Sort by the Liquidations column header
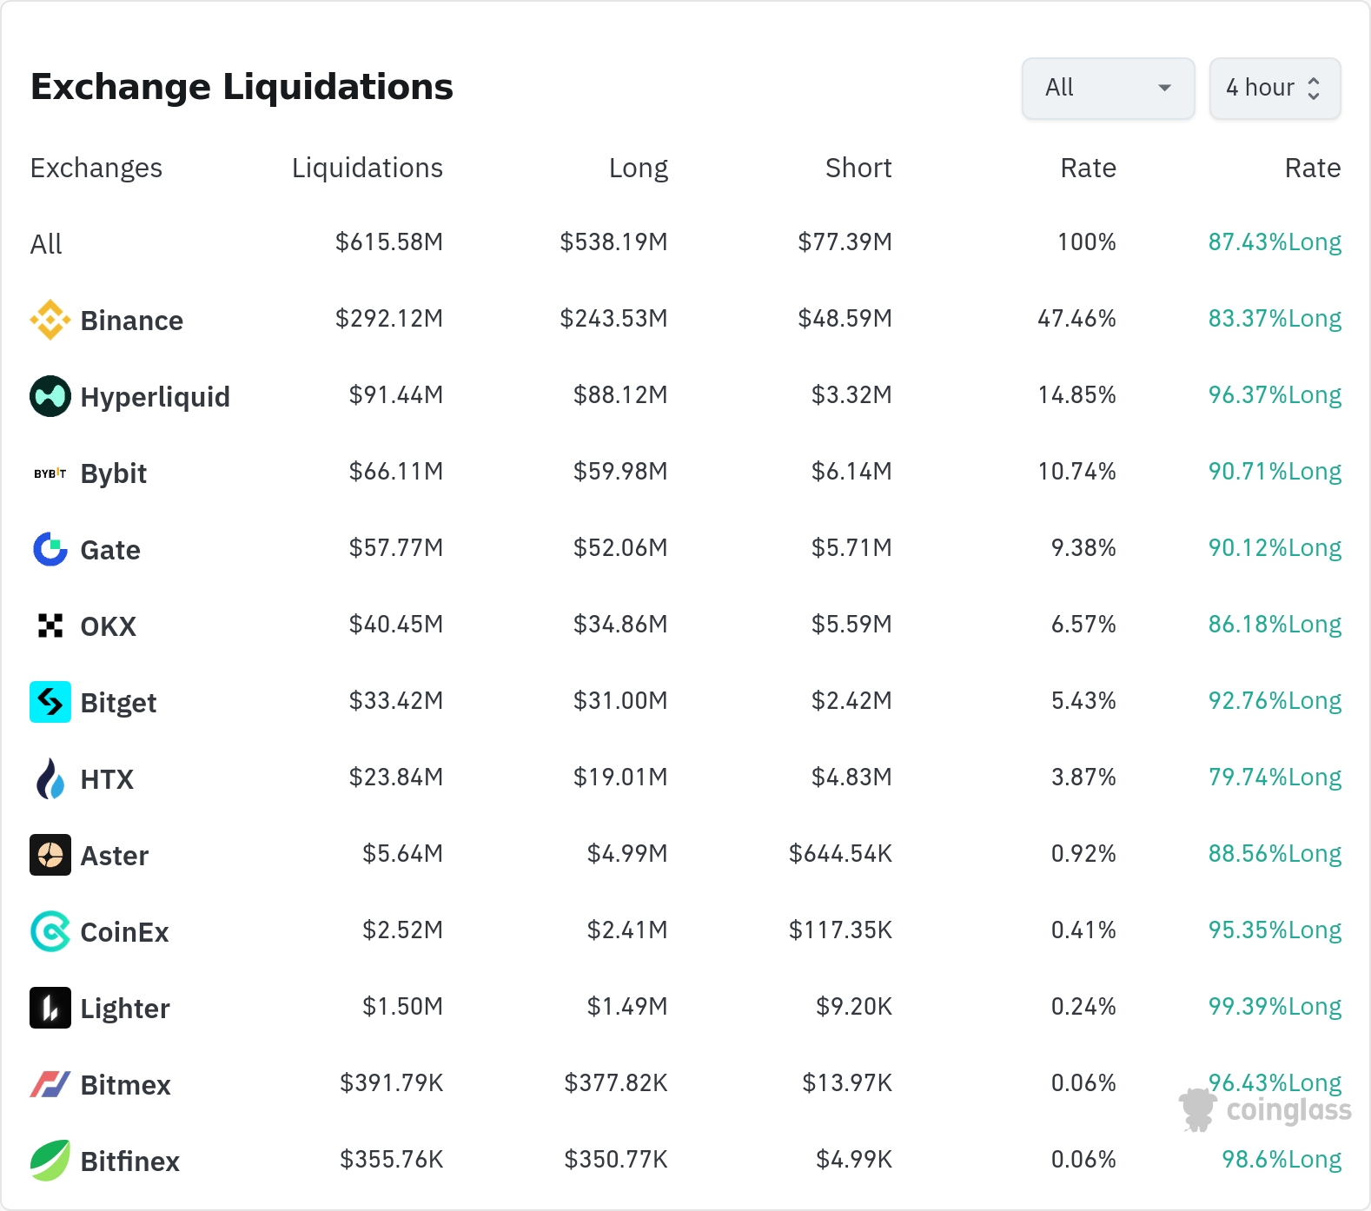 (x=368, y=168)
